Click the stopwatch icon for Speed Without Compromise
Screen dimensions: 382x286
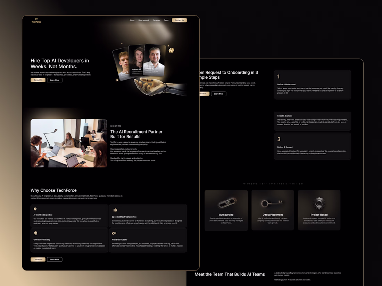pos(115,210)
